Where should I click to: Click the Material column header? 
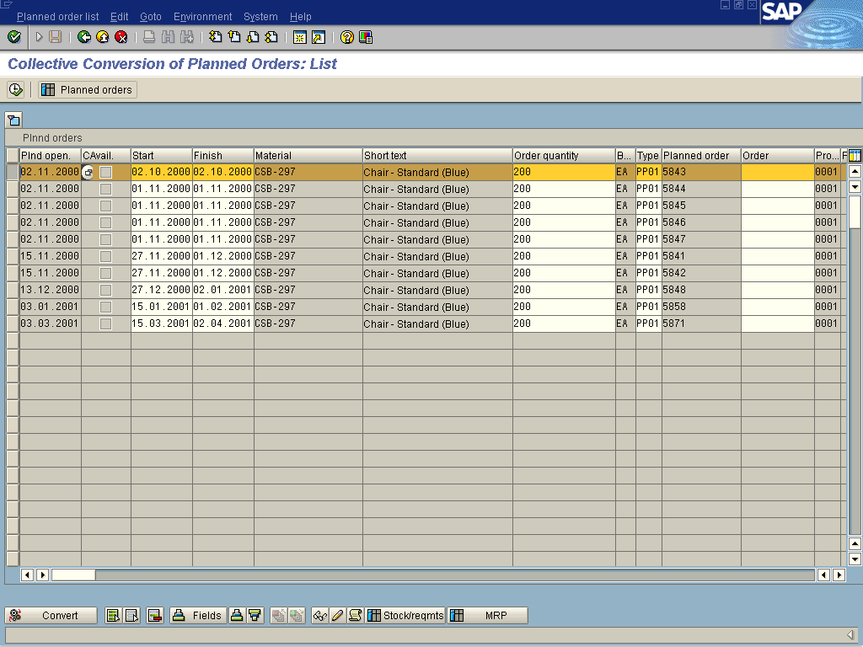click(308, 156)
